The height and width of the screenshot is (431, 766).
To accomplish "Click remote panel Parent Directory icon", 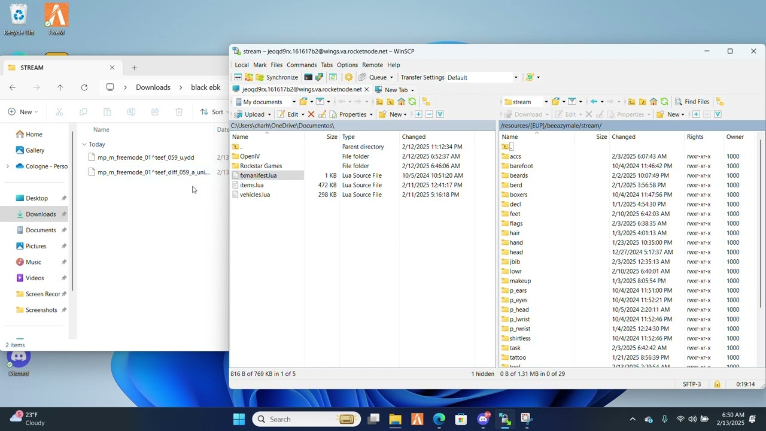I will pos(631,102).
